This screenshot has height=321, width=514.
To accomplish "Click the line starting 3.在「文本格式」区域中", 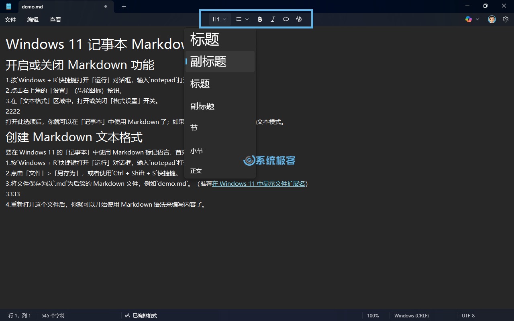I will pos(82,101).
